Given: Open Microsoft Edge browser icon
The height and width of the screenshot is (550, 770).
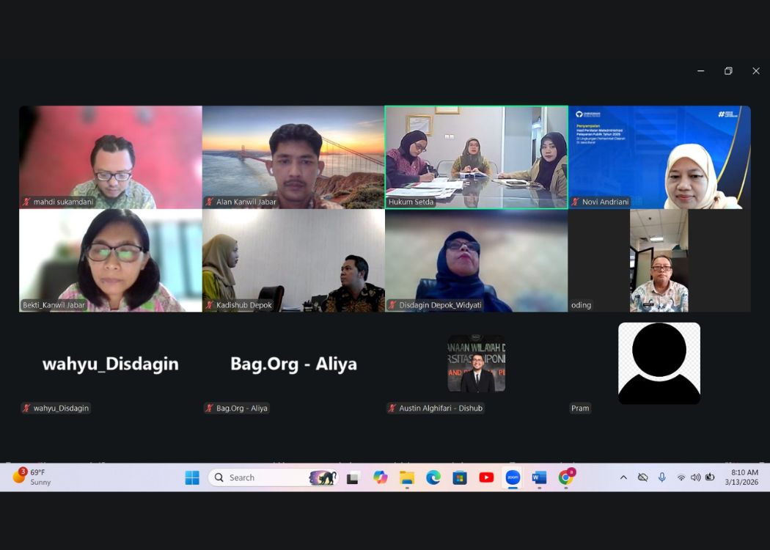Looking at the screenshot, I should (433, 477).
